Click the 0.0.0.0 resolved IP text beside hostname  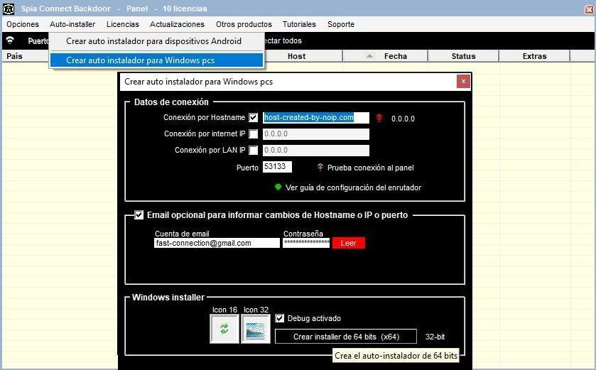pos(403,119)
